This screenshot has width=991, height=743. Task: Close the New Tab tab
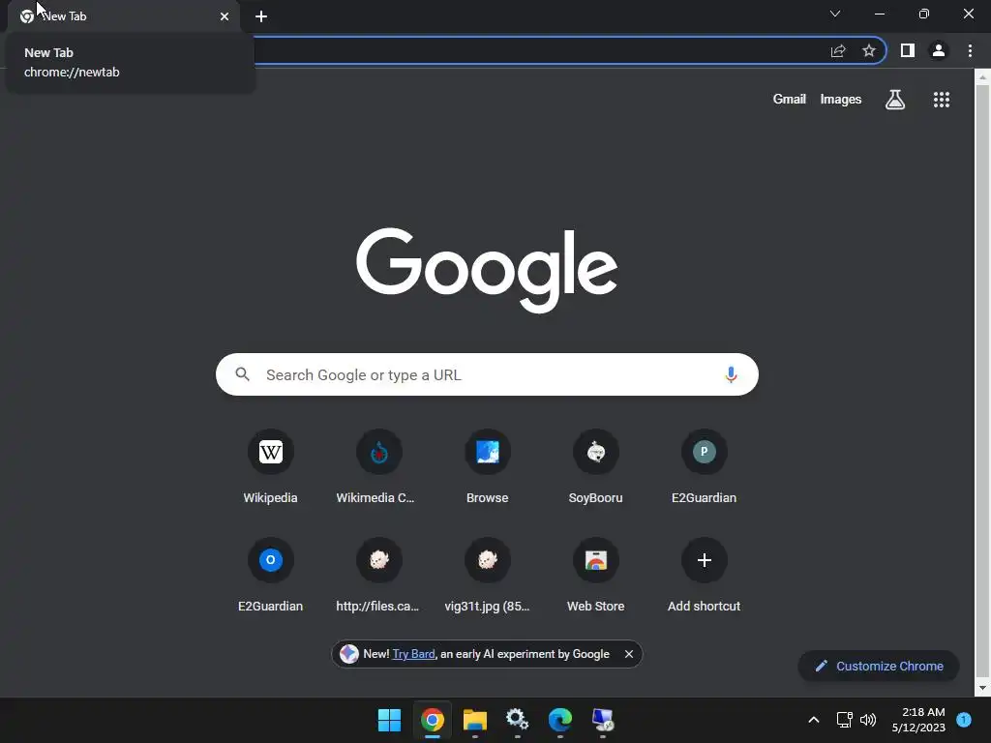225,16
